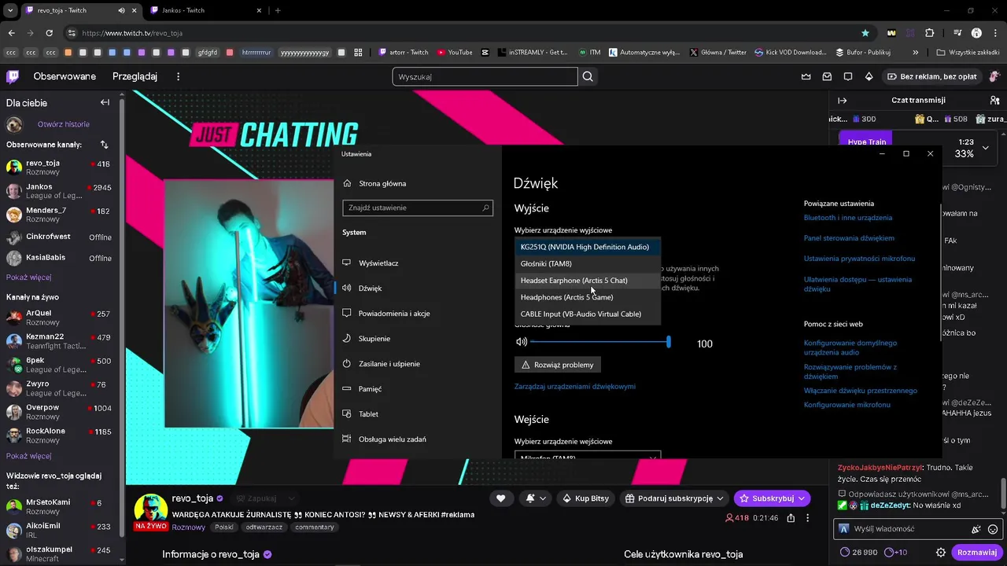This screenshot has height=566, width=1007.
Task: Click the magnifier in settings search box
Action: point(486,208)
